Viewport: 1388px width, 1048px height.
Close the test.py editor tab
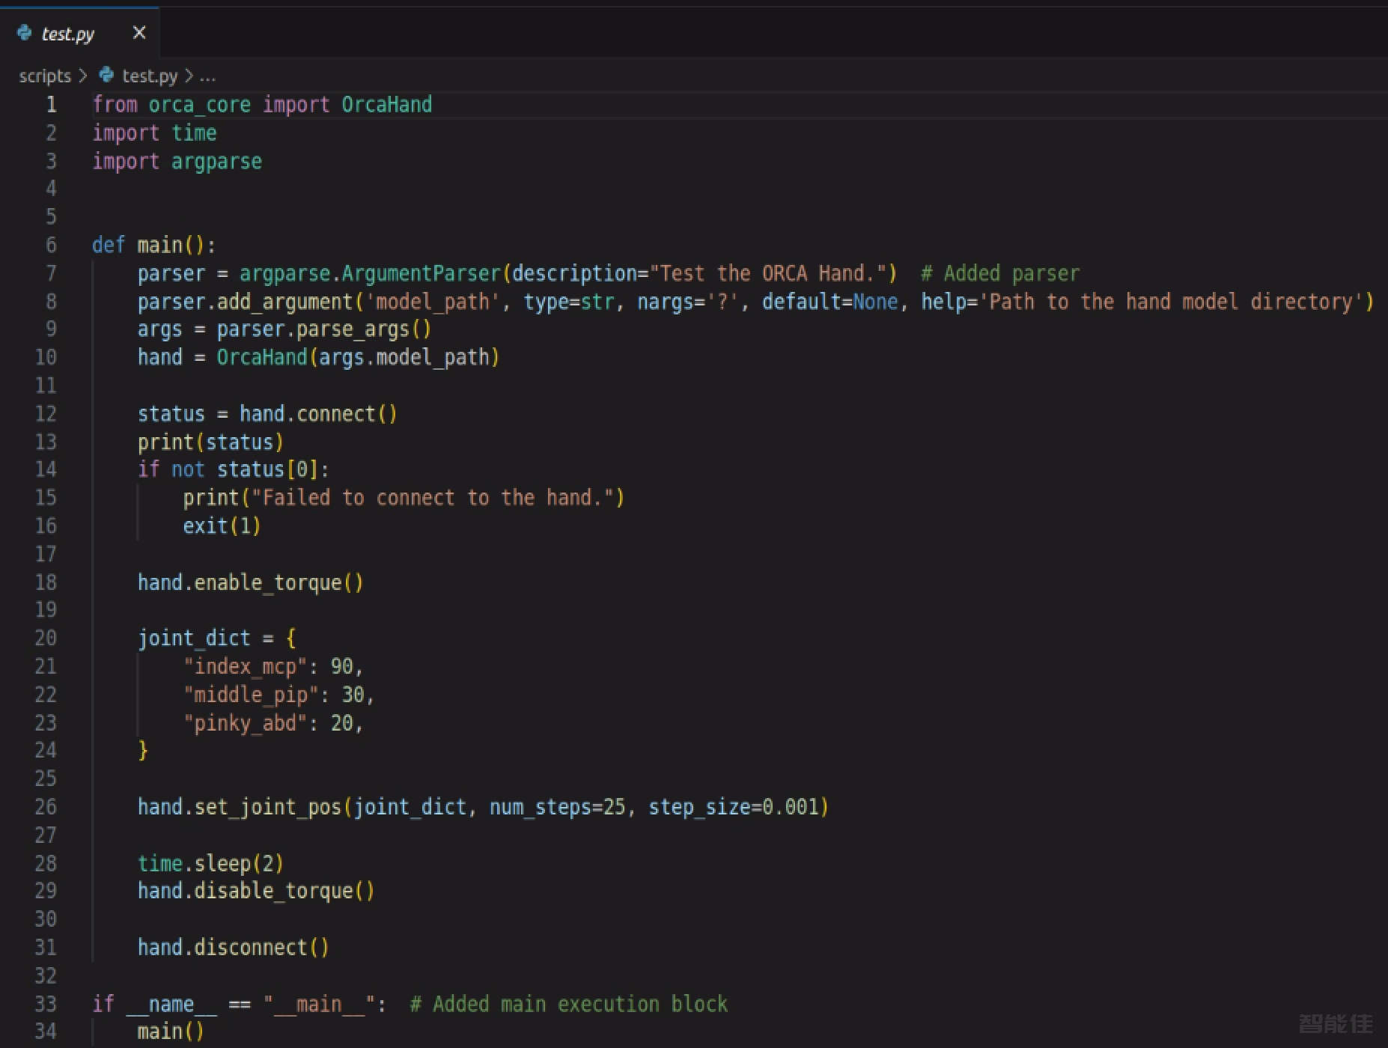tap(139, 33)
